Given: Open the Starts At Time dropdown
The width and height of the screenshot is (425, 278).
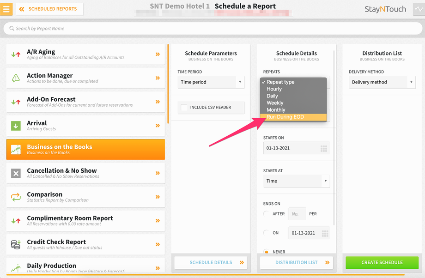Looking at the screenshot, I should tap(296, 181).
